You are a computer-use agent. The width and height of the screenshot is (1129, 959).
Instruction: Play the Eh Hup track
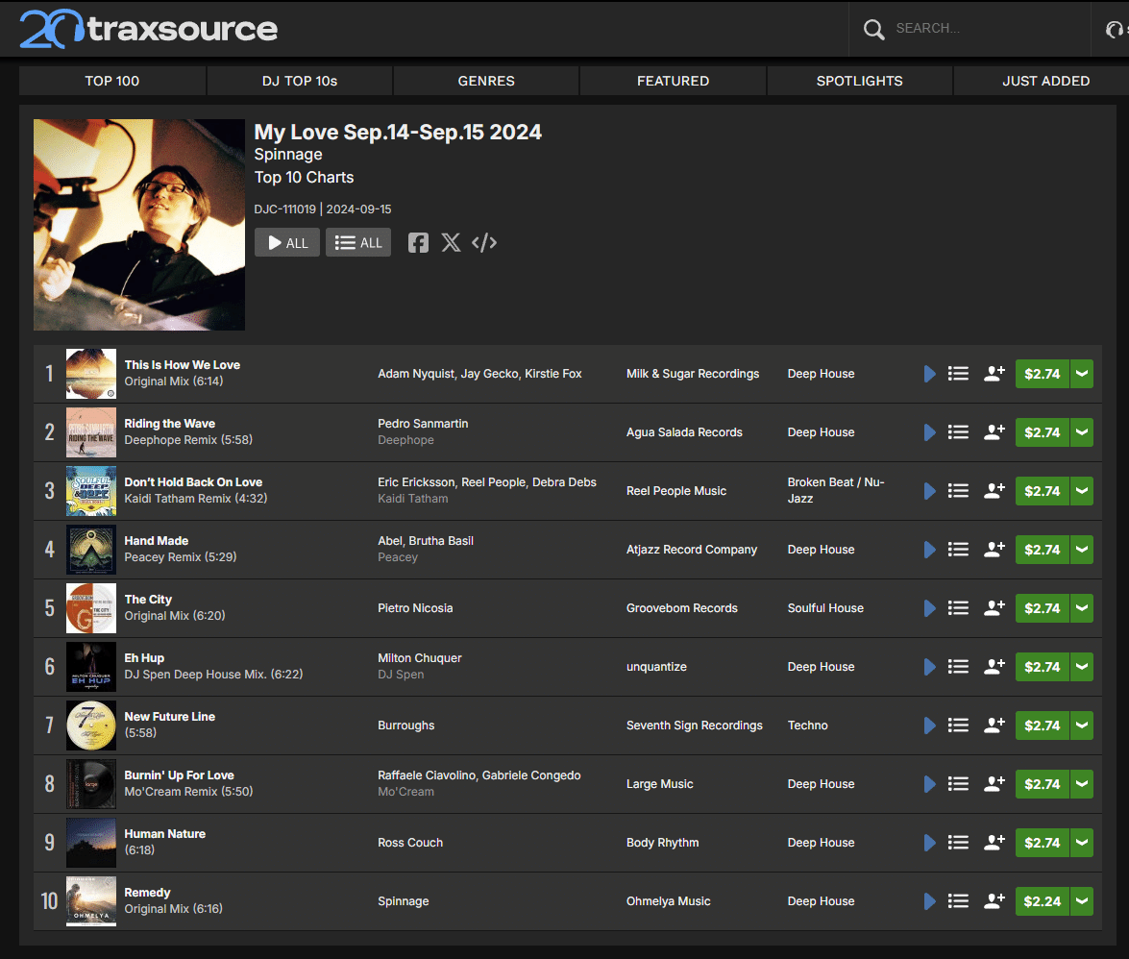[x=929, y=667]
